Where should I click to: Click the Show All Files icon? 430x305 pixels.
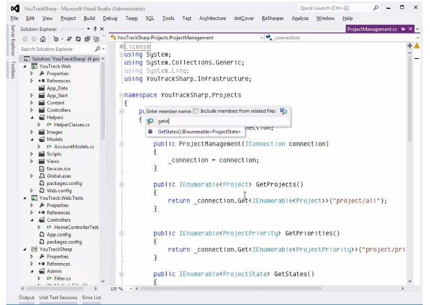(96, 39)
